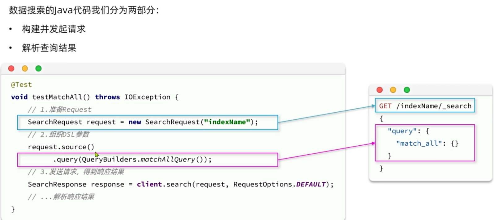Screen dimensions: 494x220
Task: Click the yellow dot on the Java code window
Action: [x=25, y=68]
